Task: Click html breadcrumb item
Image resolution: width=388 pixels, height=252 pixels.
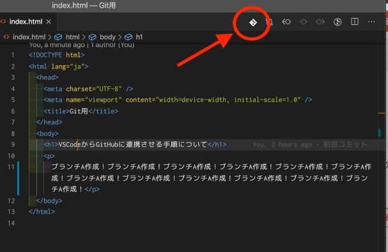Action: pyautogui.click(x=72, y=37)
